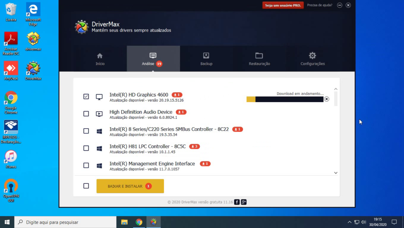This screenshot has width=404, height=228.
Task: Open the Configurações tab
Action: (312, 59)
